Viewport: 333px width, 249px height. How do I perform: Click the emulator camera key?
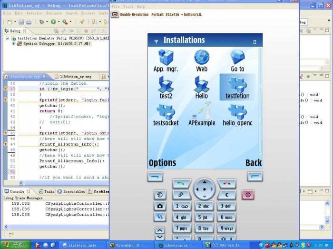pos(160,206)
